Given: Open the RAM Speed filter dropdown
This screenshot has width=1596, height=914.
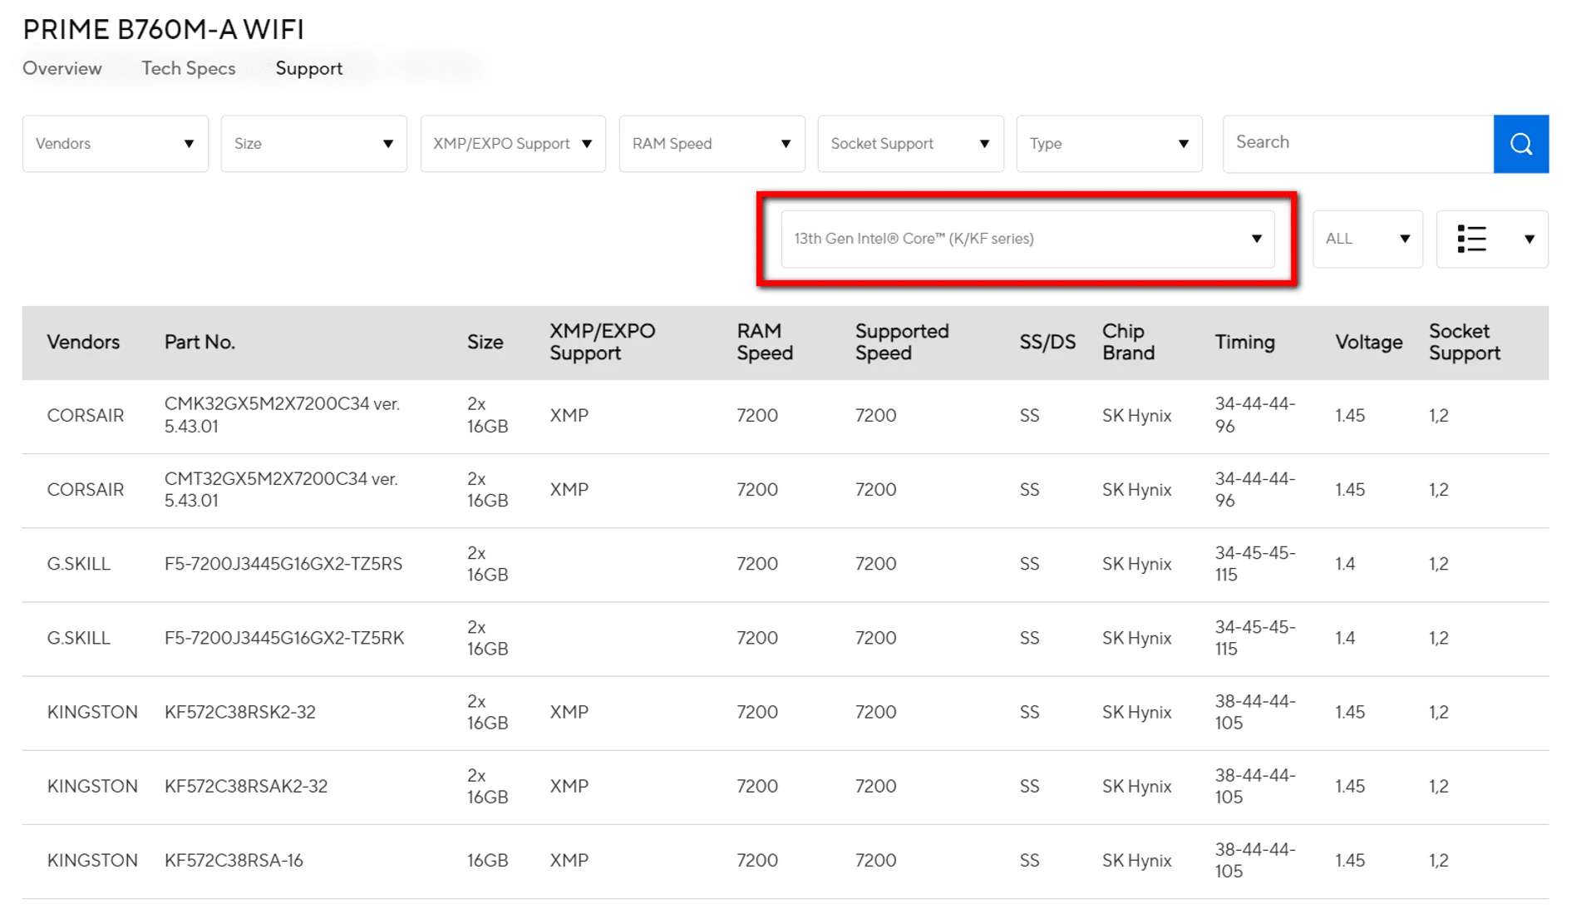Looking at the screenshot, I should (712, 144).
